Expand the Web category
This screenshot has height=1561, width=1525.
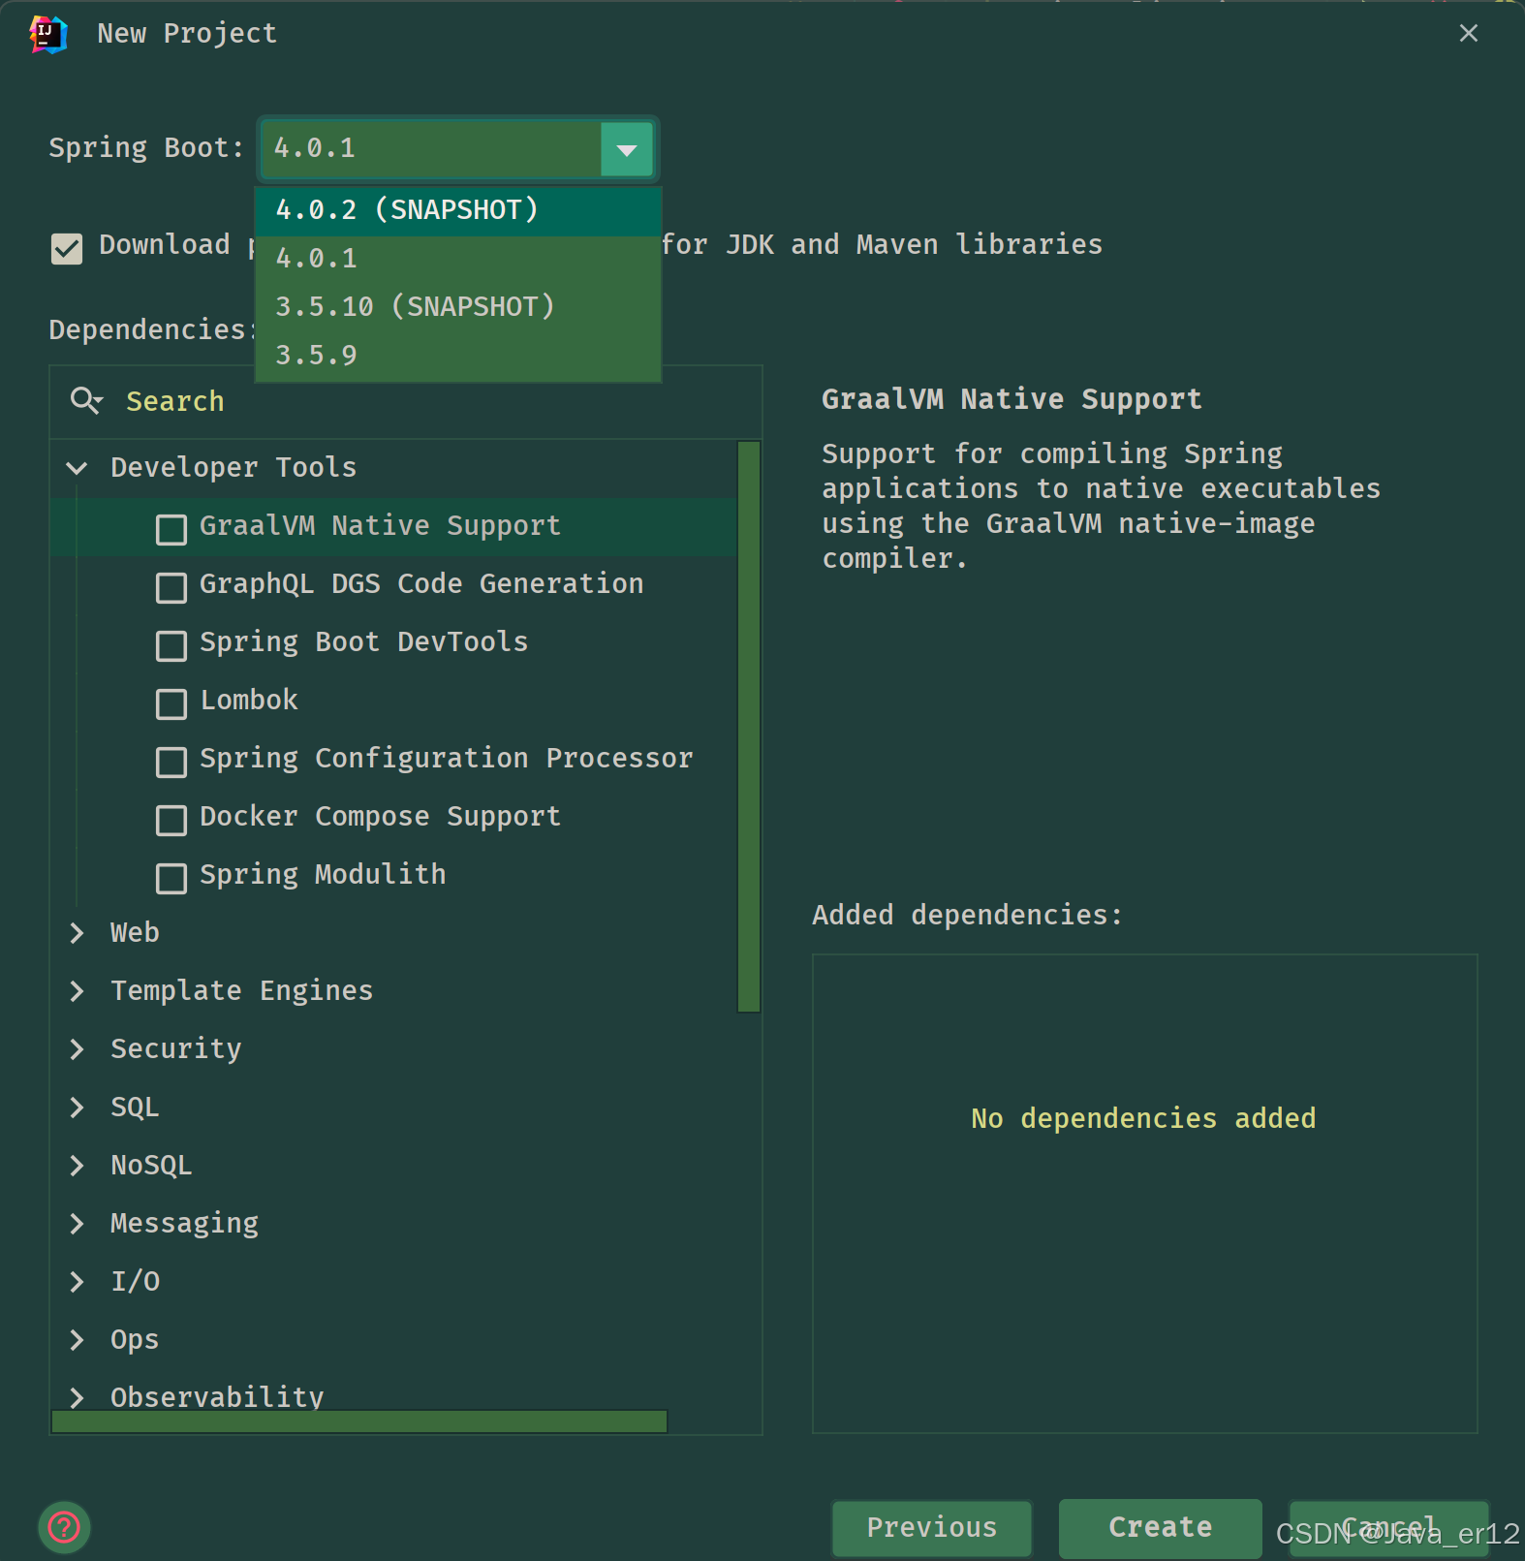point(77,933)
